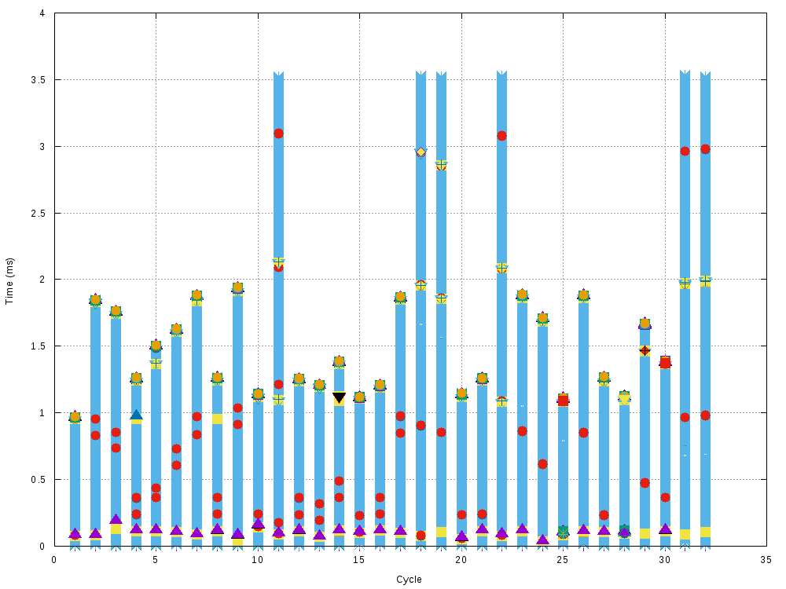Select the orange sunburst marker on cycle 22's bar

(x=501, y=269)
